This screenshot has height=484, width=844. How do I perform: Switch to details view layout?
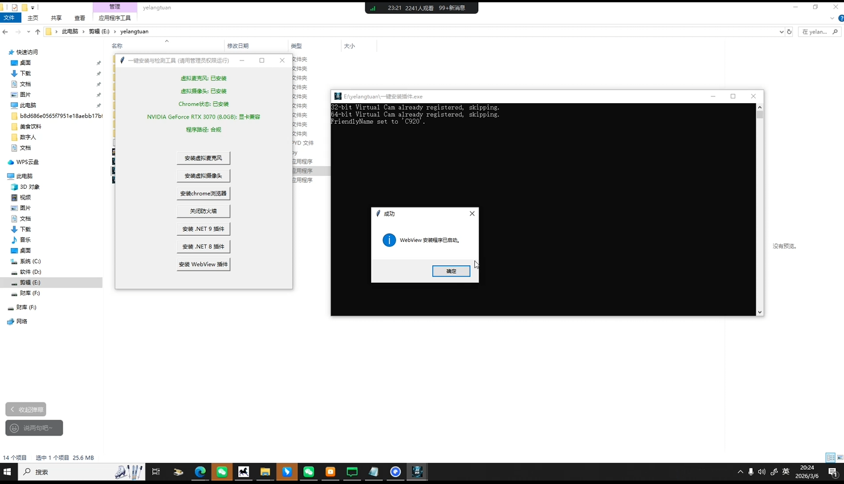(x=830, y=458)
